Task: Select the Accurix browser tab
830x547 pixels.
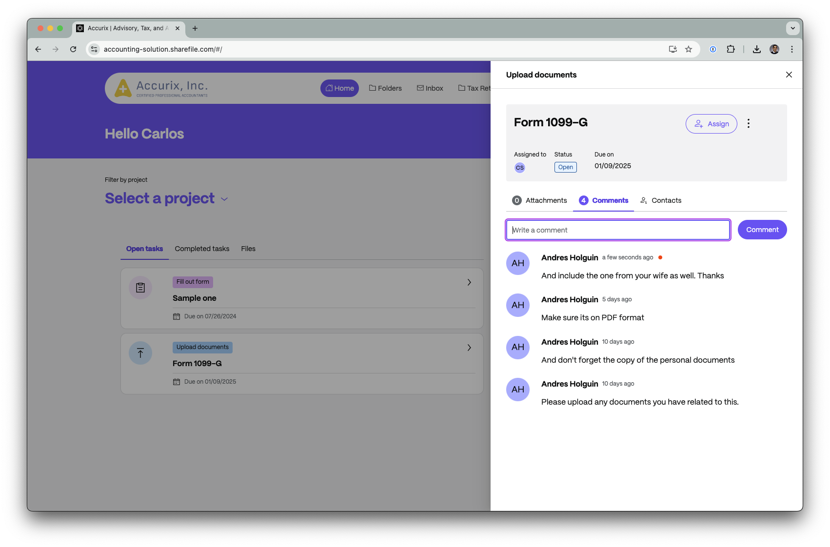Action: pyautogui.click(x=128, y=28)
